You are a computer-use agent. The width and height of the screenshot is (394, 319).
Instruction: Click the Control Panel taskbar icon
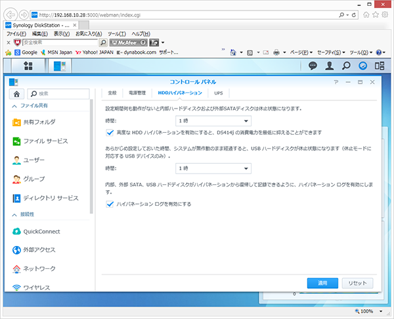(60, 66)
